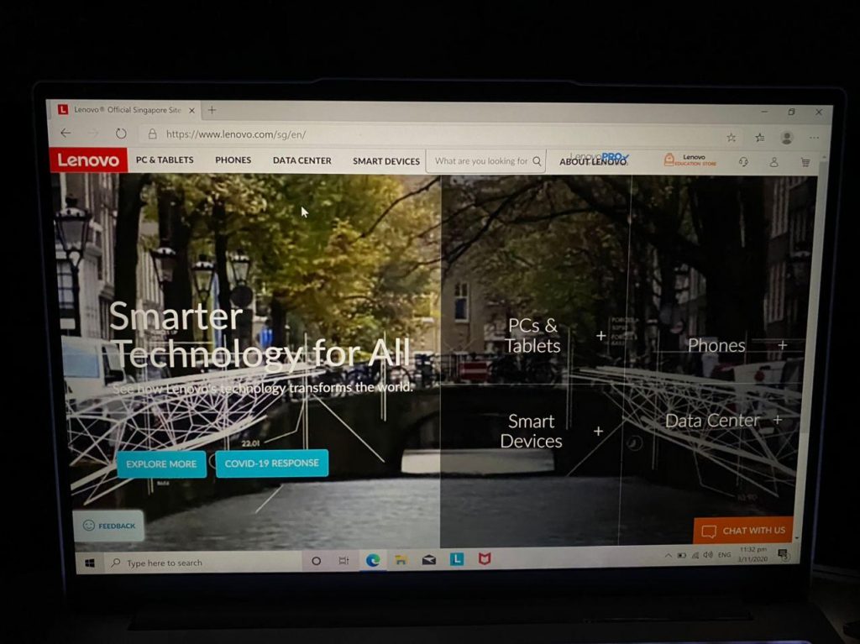Open the Data Center menu
This screenshot has height=644, width=860.
click(302, 160)
